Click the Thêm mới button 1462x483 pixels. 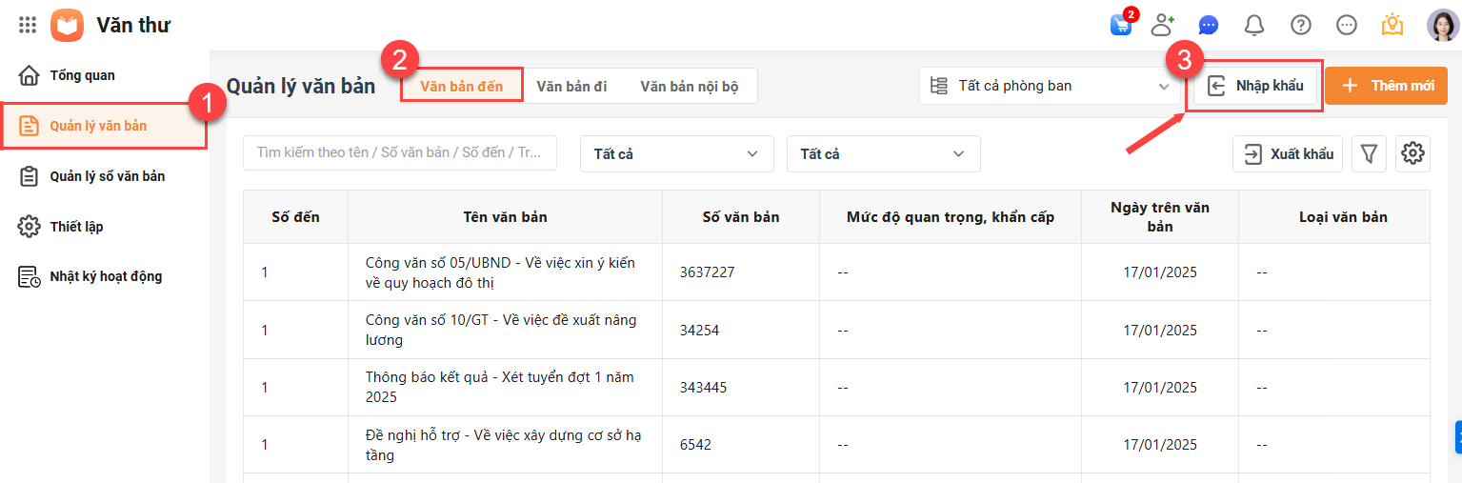point(1386,86)
